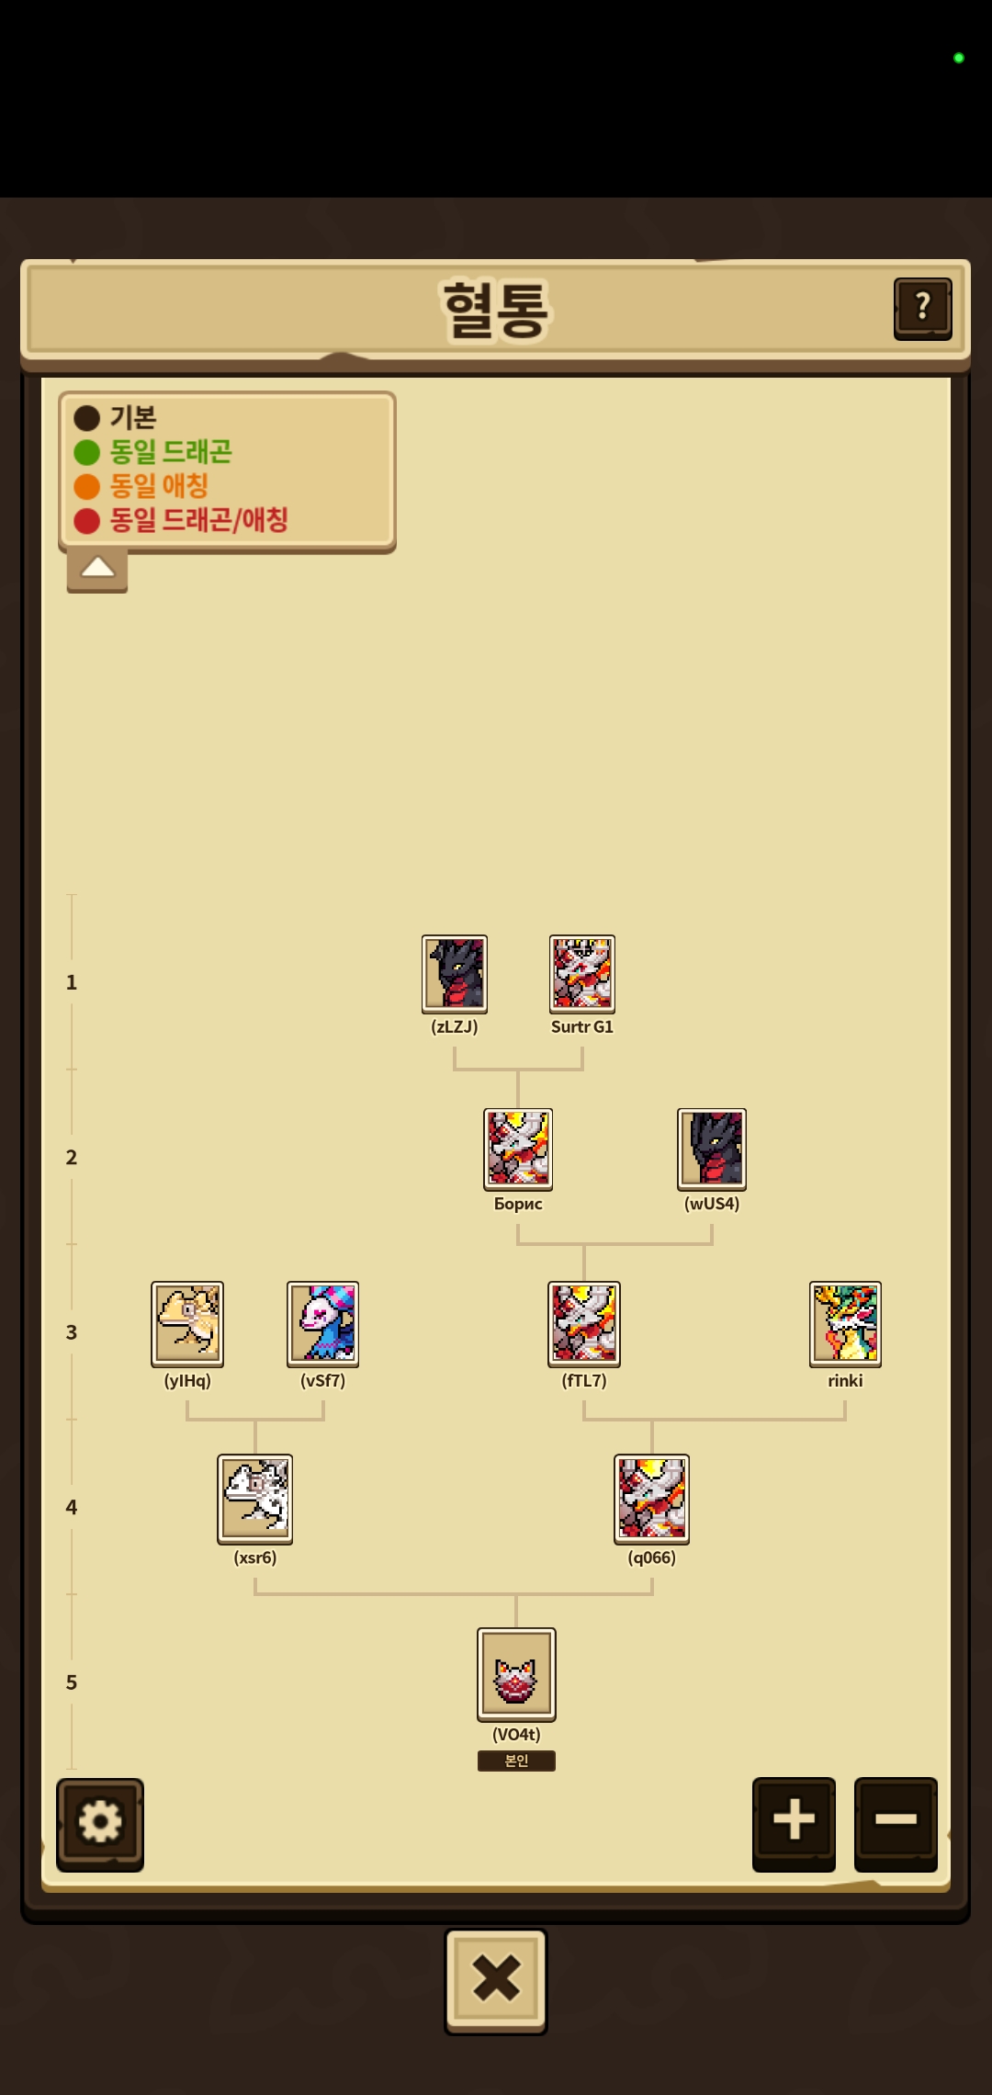This screenshot has width=992, height=2095.
Task: Select the (xsr6) white dragon portrait
Action: 255,1499
